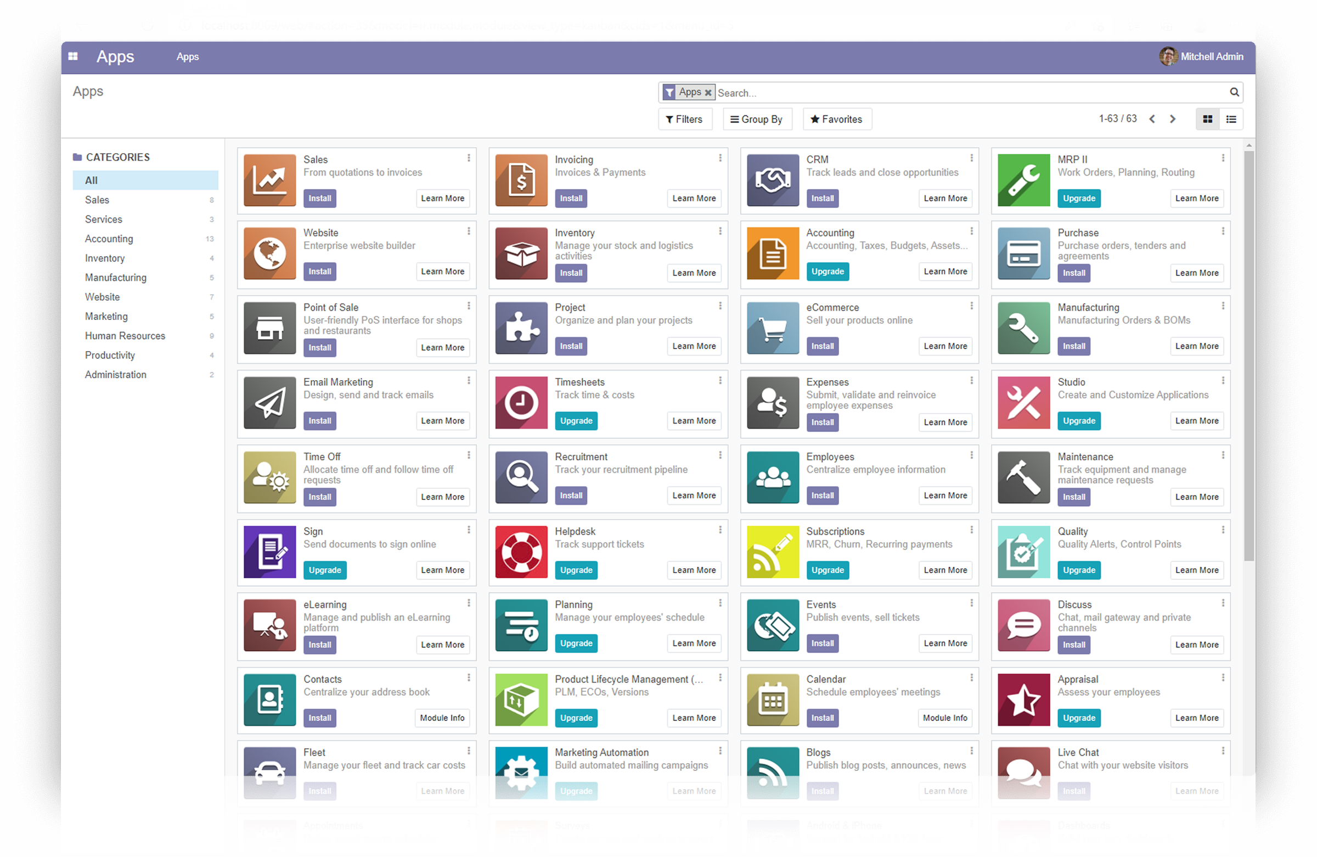The width and height of the screenshot is (1317, 857).
Task: Click the eCommerce shopping cart icon
Action: point(773,329)
